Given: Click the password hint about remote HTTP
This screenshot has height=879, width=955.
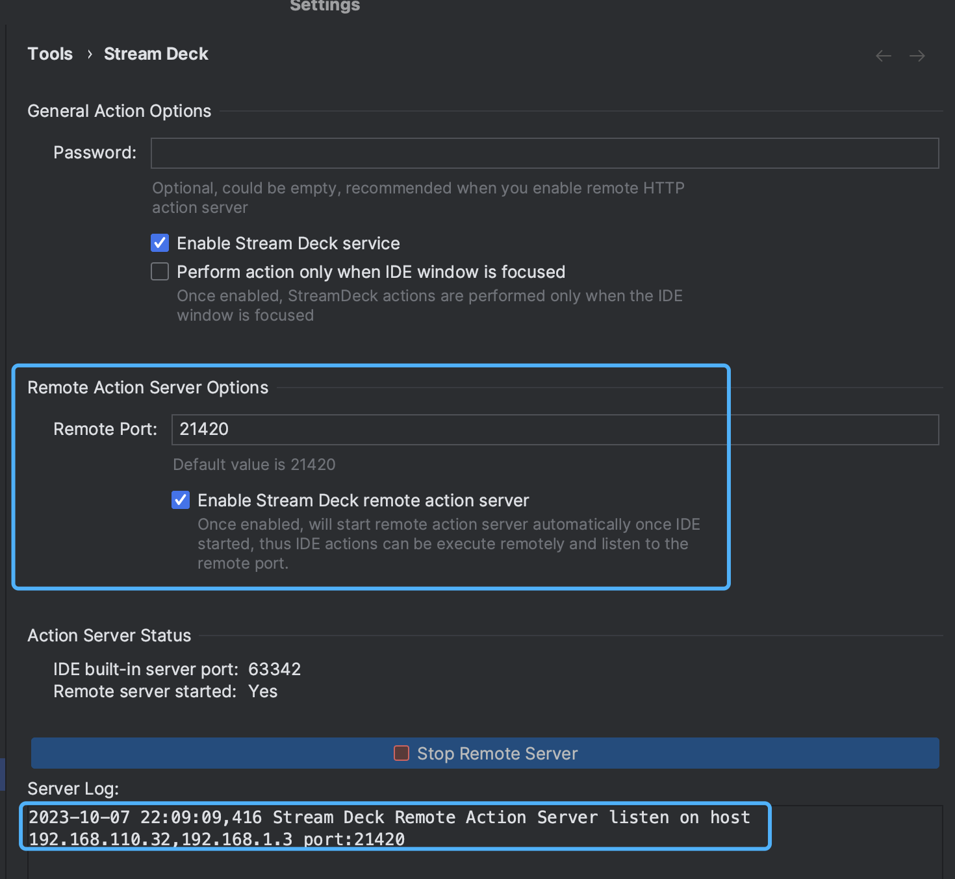Looking at the screenshot, I should coord(418,197).
